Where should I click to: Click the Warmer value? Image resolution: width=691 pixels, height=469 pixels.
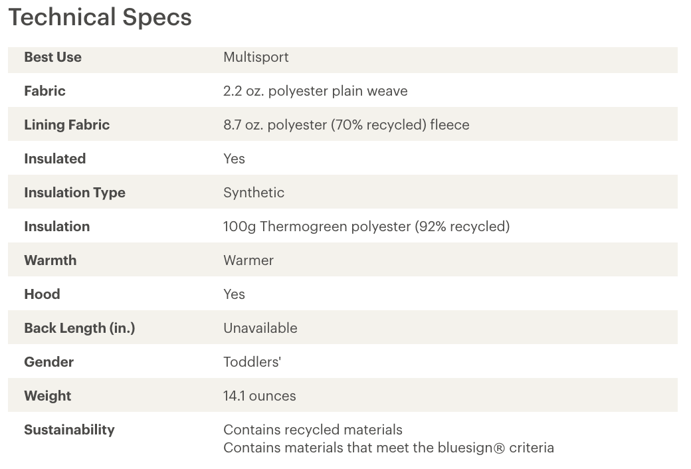[x=248, y=260]
